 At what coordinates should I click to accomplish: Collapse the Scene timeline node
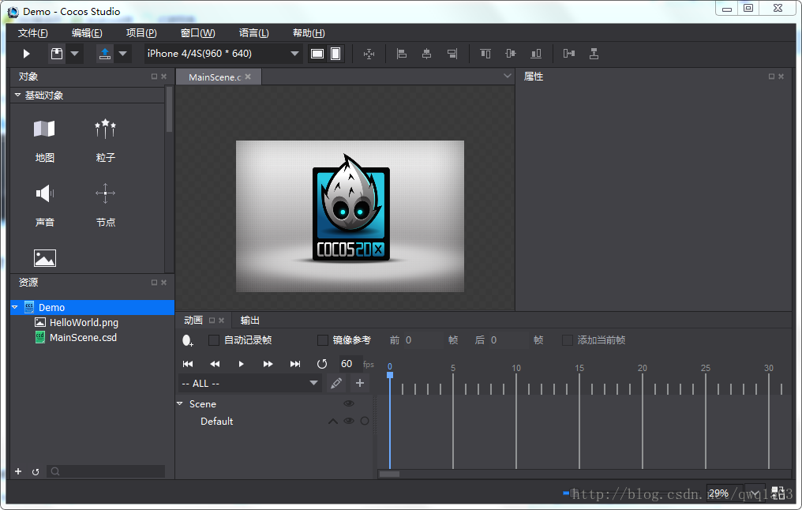180,403
